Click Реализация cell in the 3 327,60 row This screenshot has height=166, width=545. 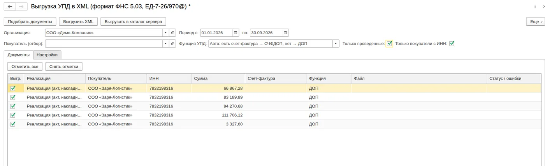[x=54, y=124]
